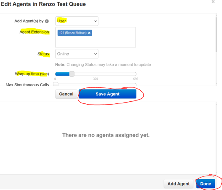The width and height of the screenshot is (222, 190).
Task: Select the 101 (Renzo Beltran) agent tag
Action: click(x=73, y=33)
